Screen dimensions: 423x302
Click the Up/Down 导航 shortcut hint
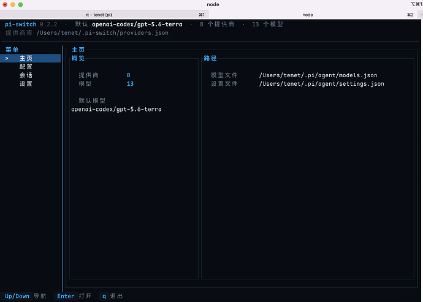pos(25,296)
